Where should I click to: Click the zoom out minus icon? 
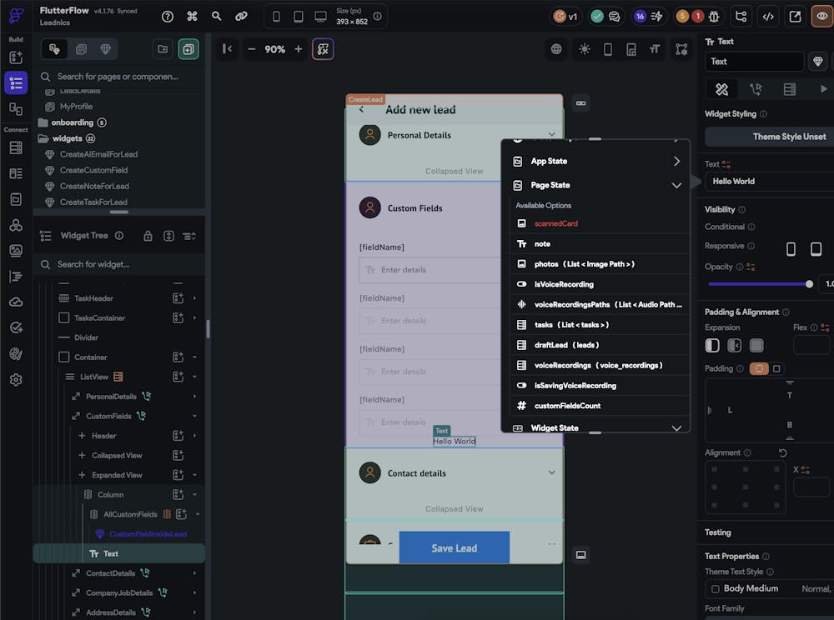pos(251,49)
